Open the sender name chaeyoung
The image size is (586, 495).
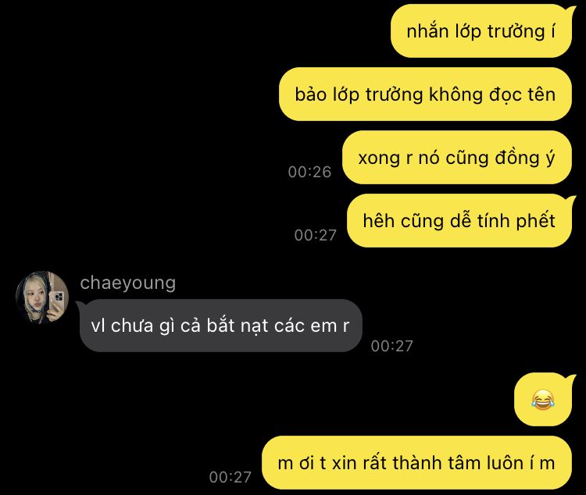[128, 283]
